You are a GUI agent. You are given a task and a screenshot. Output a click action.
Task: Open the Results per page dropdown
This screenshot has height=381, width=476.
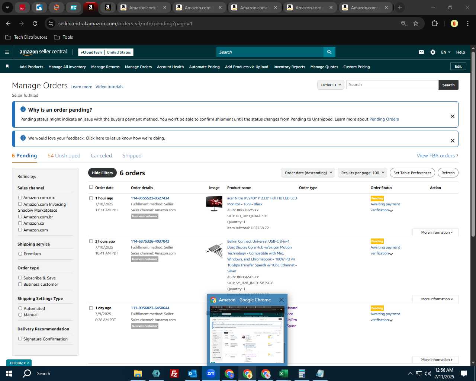[x=362, y=173]
